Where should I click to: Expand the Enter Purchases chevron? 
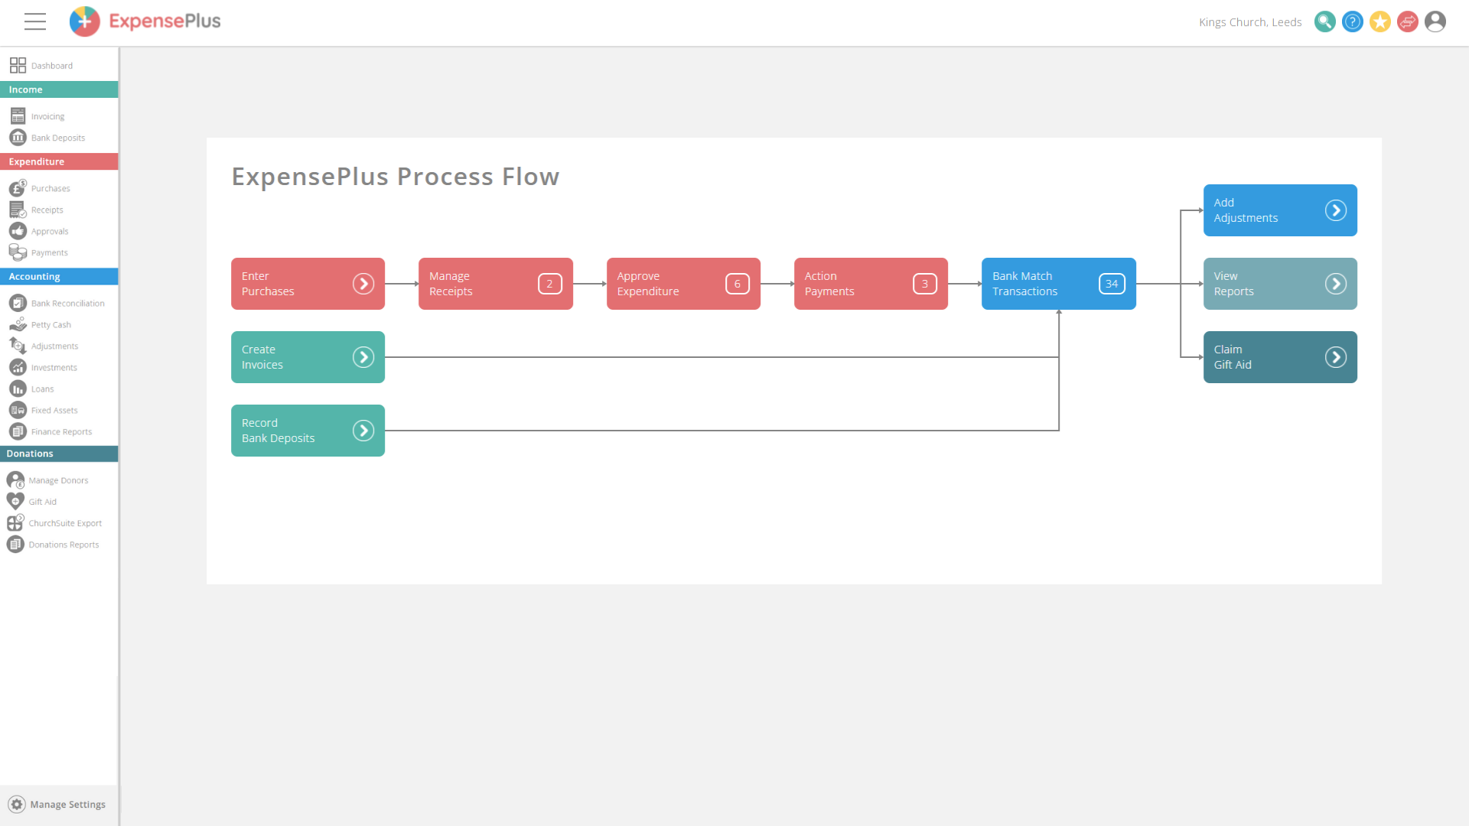363,283
